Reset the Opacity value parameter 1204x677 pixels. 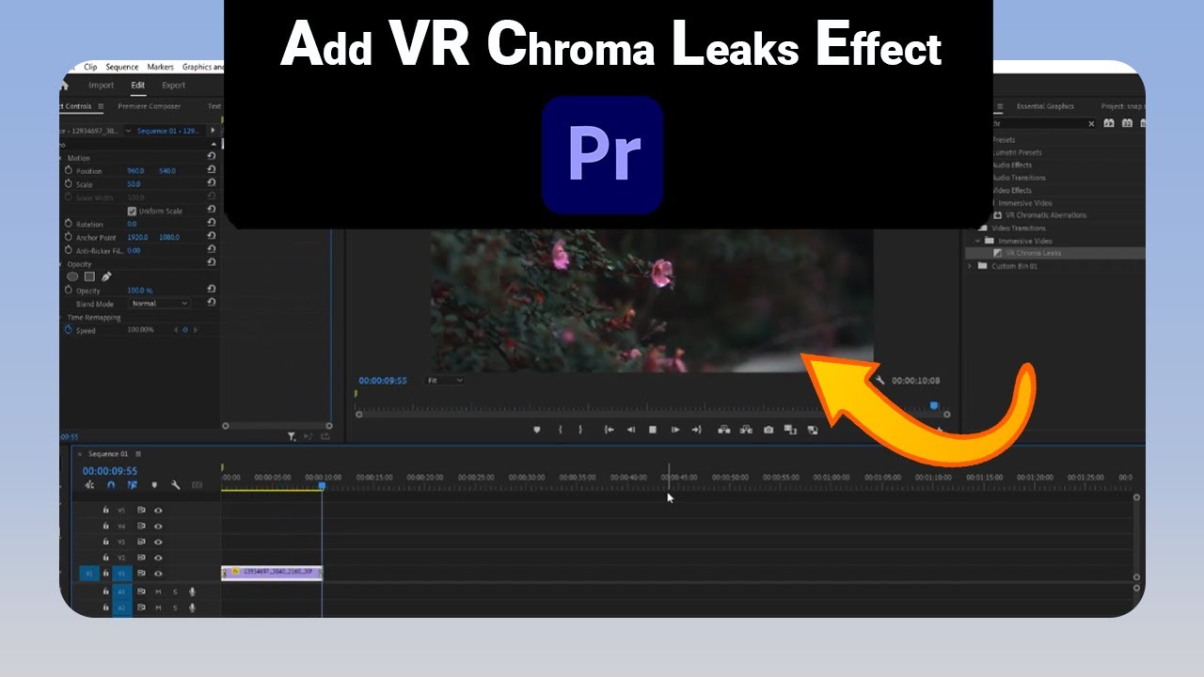coord(211,289)
